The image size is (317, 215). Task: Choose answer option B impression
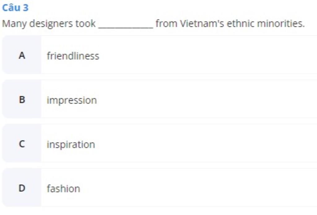pyautogui.click(x=159, y=99)
